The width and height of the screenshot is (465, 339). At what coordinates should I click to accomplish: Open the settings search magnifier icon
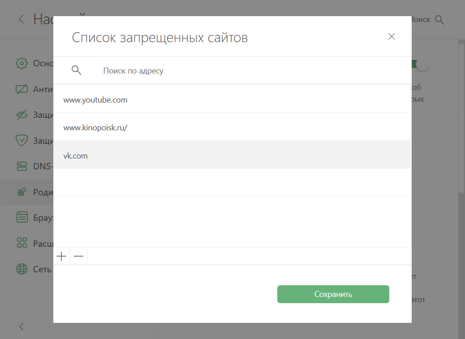pyautogui.click(x=439, y=20)
